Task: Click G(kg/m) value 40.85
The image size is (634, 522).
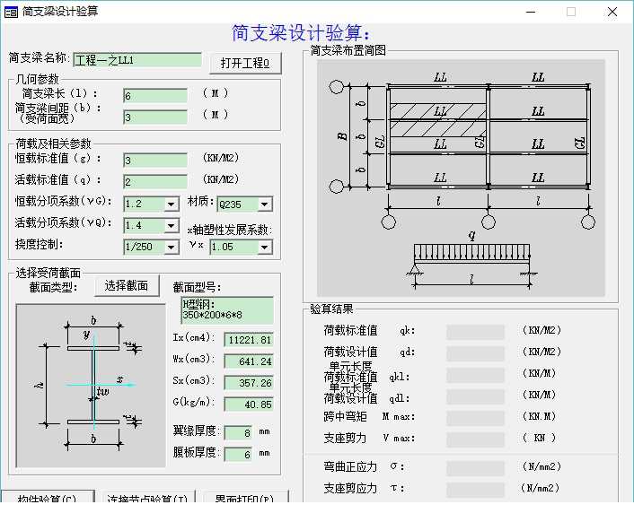Action: pyautogui.click(x=249, y=405)
